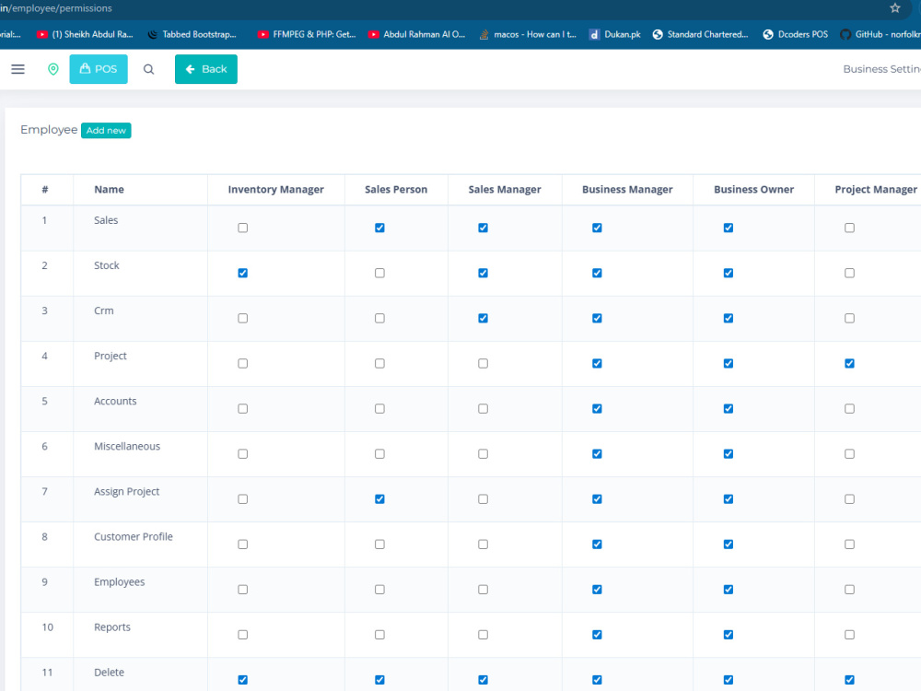
Task: Uncheck Sales for Sales Person
Action: pyautogui.click(x=379, y=228)
